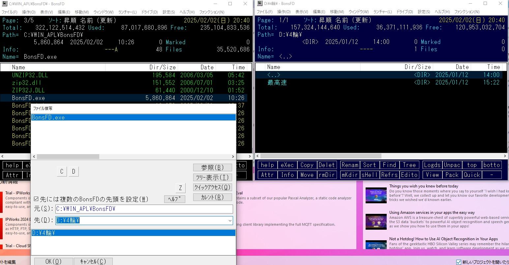The image size is (509, 265).
Task: Click the クイックアクセス(Q) button
Action: tap(212, 187)
